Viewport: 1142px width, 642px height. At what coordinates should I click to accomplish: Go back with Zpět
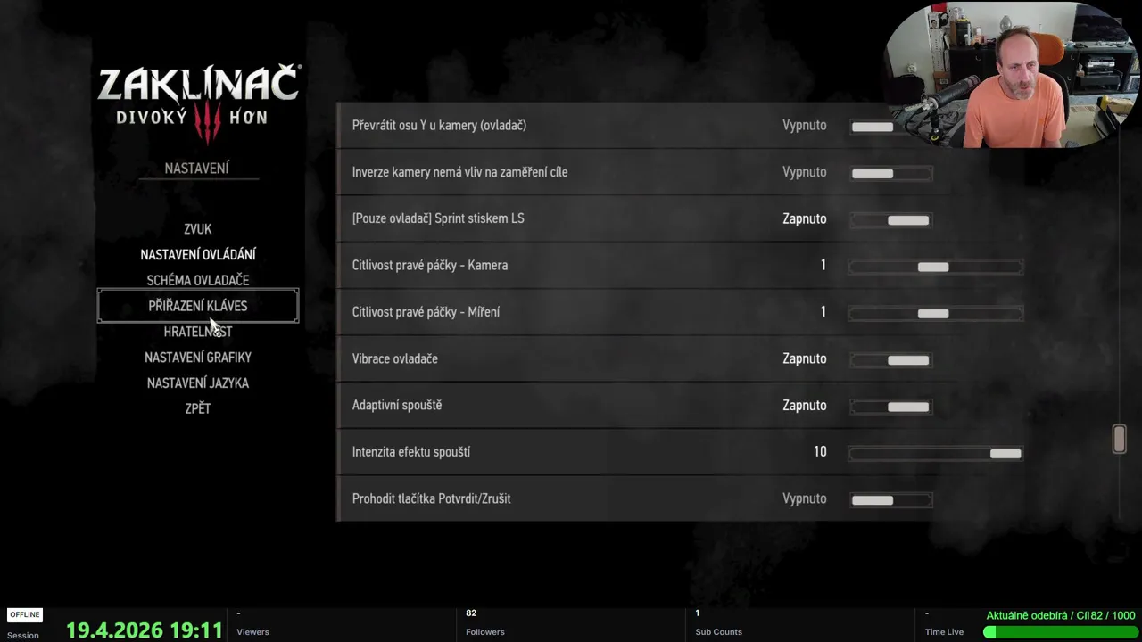coord(198,408)
